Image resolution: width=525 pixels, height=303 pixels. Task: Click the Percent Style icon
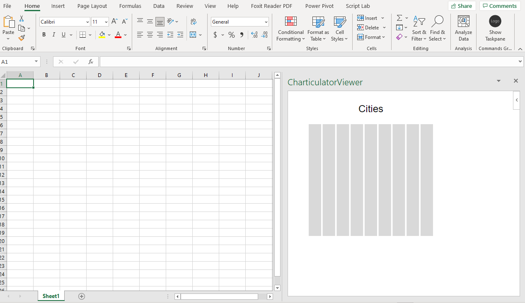(x=231, y=35)
